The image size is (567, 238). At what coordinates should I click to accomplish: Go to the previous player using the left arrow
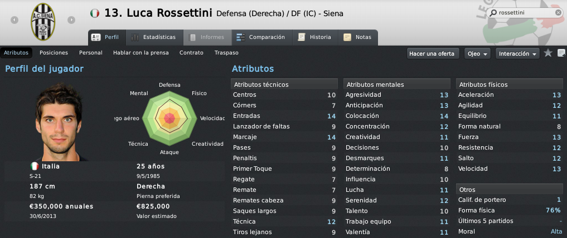pyautogui.click(x=14, y=20)
